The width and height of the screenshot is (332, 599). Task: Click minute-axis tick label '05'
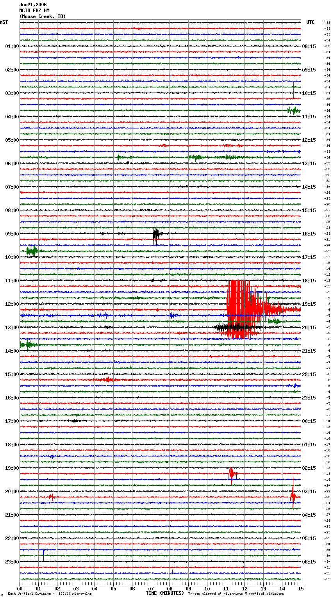(x=113, y=588)
